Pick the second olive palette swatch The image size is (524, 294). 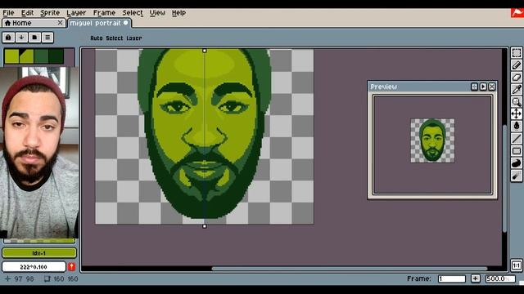pos(26,56)
